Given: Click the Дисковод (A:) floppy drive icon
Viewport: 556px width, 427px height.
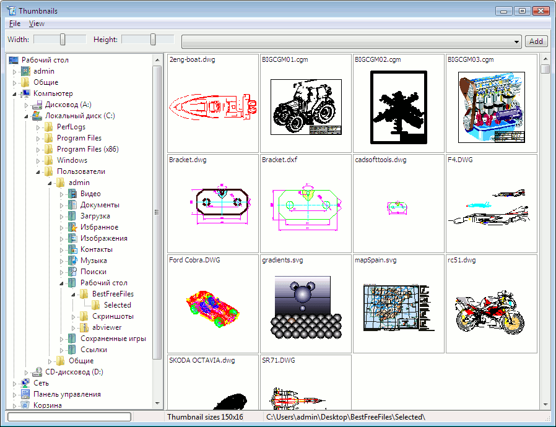Looking at the screenshot, I should click(37, 105).
